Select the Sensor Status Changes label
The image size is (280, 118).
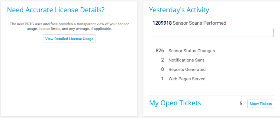click(191, 51)
